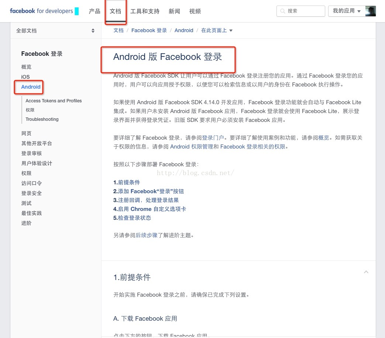
Task: Jump to 2.添加 Facebook"登录"按钮
Action: [148, 191]
